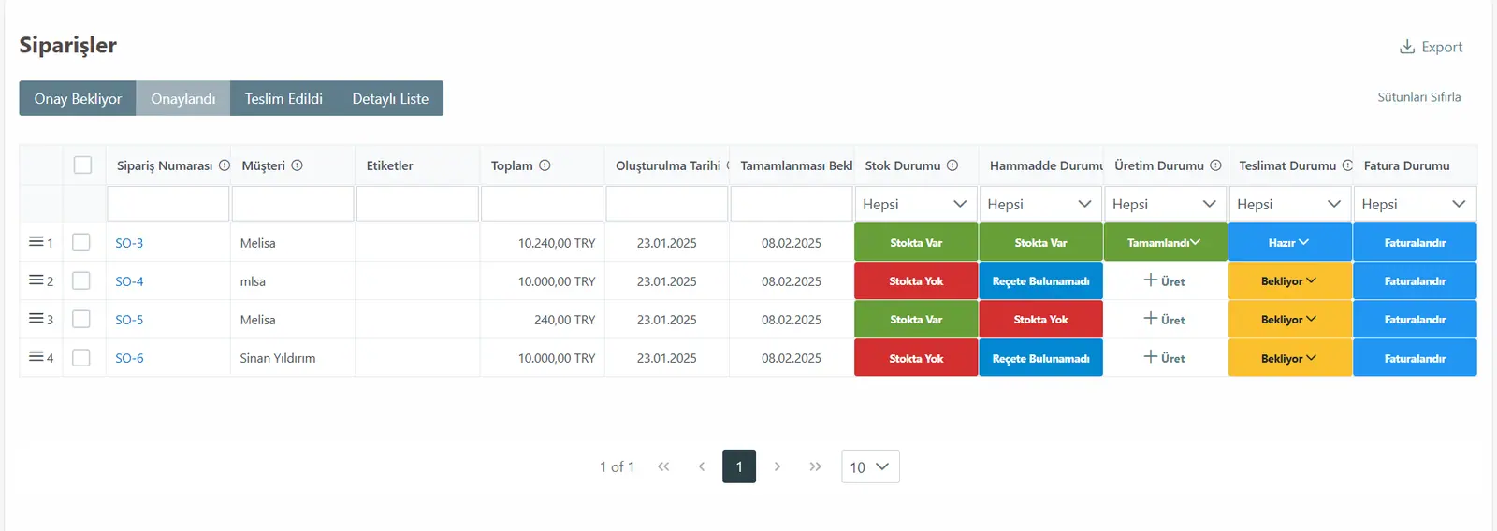Check the box for order SO-3
1497x531 pixels.
[x=81, y=242]
